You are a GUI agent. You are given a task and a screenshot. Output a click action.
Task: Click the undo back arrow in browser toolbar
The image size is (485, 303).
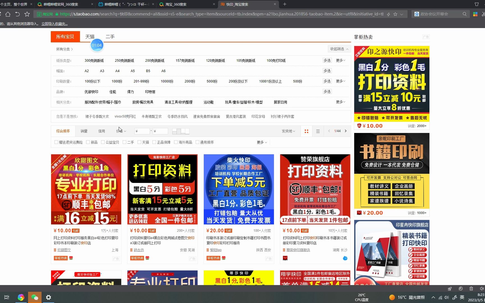click(17, 14)
